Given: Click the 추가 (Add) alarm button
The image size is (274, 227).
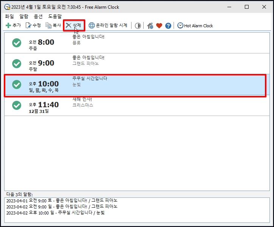Looking at the screenshot, I should (x=13, y=25).
